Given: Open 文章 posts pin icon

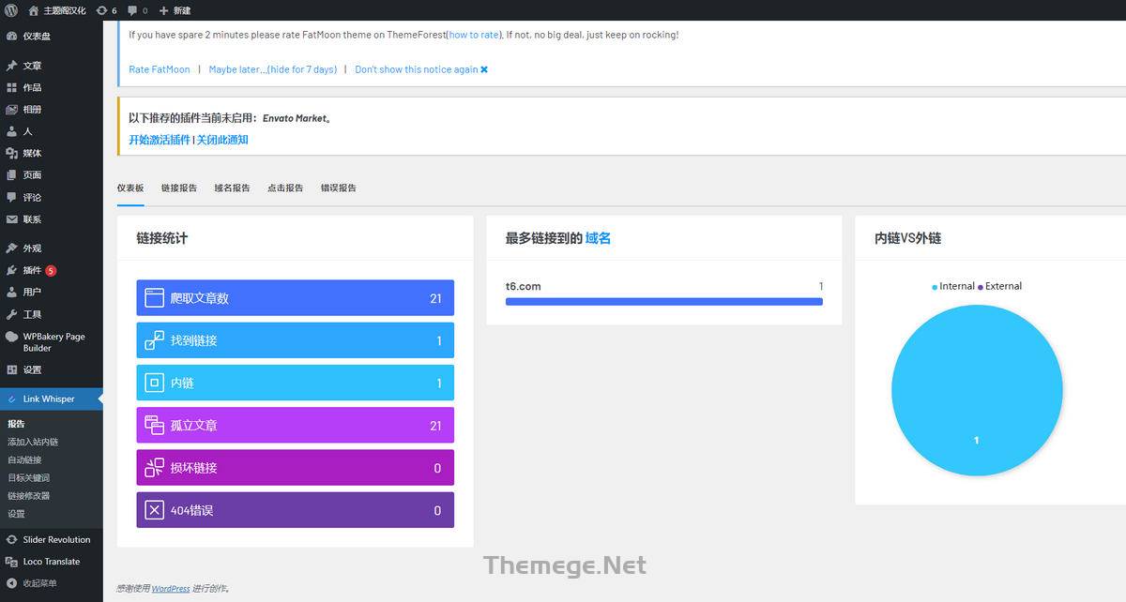Looking at the screenshot, I should coord(11,66).
